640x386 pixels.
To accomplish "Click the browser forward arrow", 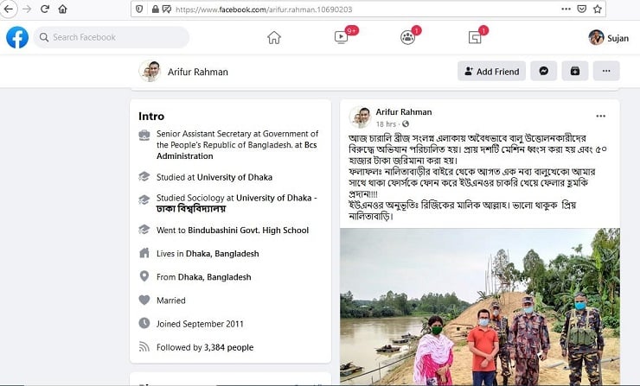I will (27, 9).
